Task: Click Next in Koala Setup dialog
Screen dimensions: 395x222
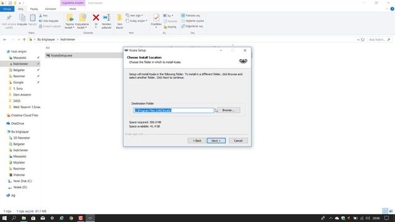Action: [216, 141]
